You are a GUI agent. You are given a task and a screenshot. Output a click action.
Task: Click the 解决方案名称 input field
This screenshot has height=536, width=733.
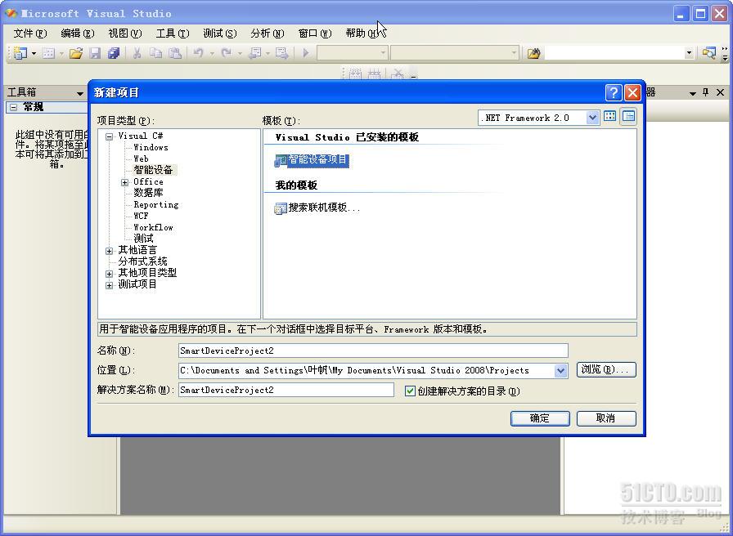(286, 390)
